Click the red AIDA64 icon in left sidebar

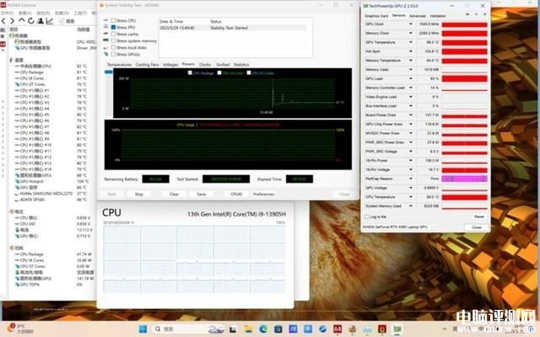pos(3,44)
